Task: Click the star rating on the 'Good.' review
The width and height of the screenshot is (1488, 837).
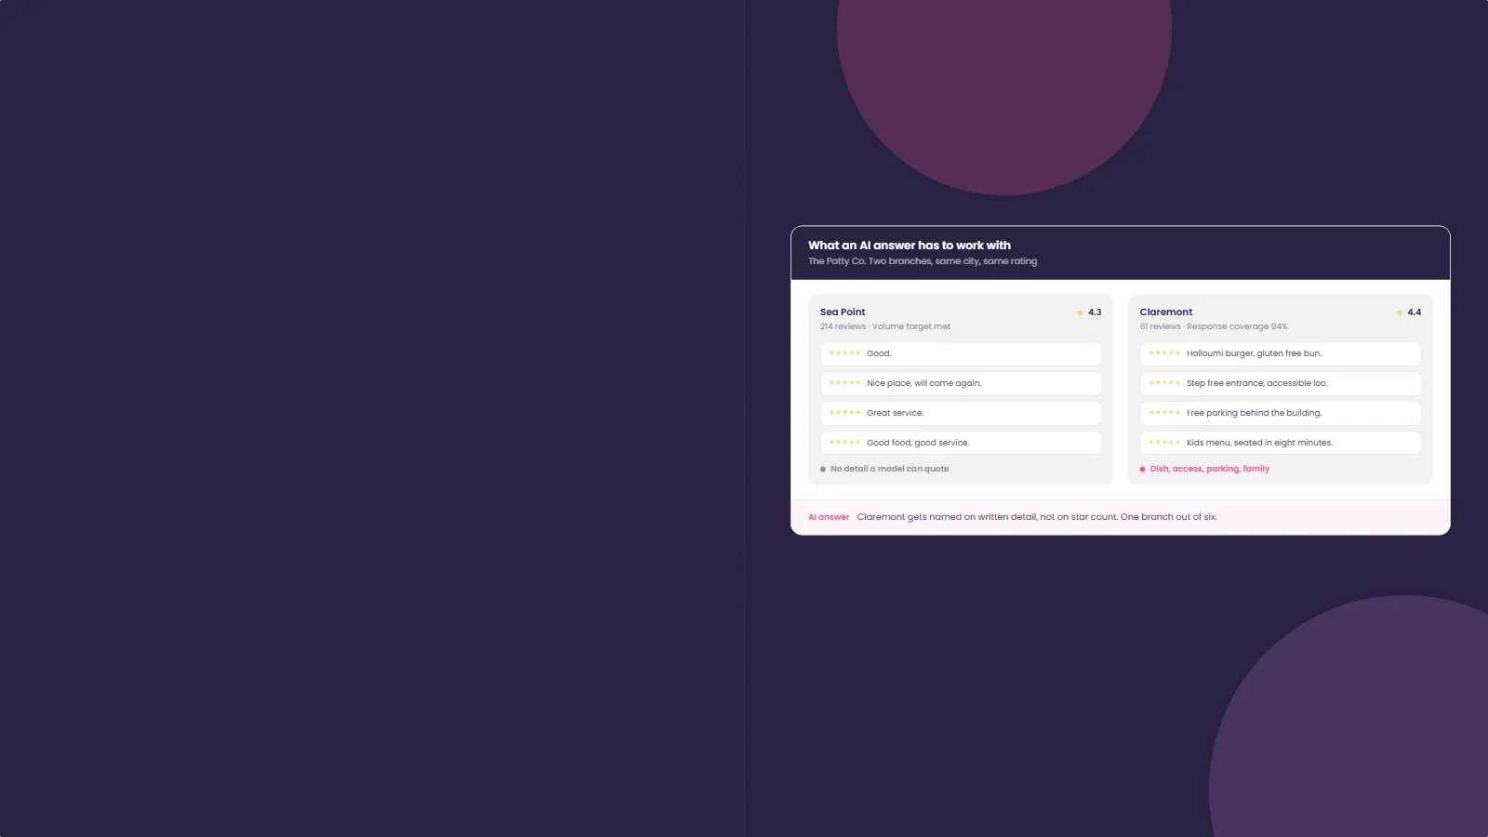Action: [844, 353]
